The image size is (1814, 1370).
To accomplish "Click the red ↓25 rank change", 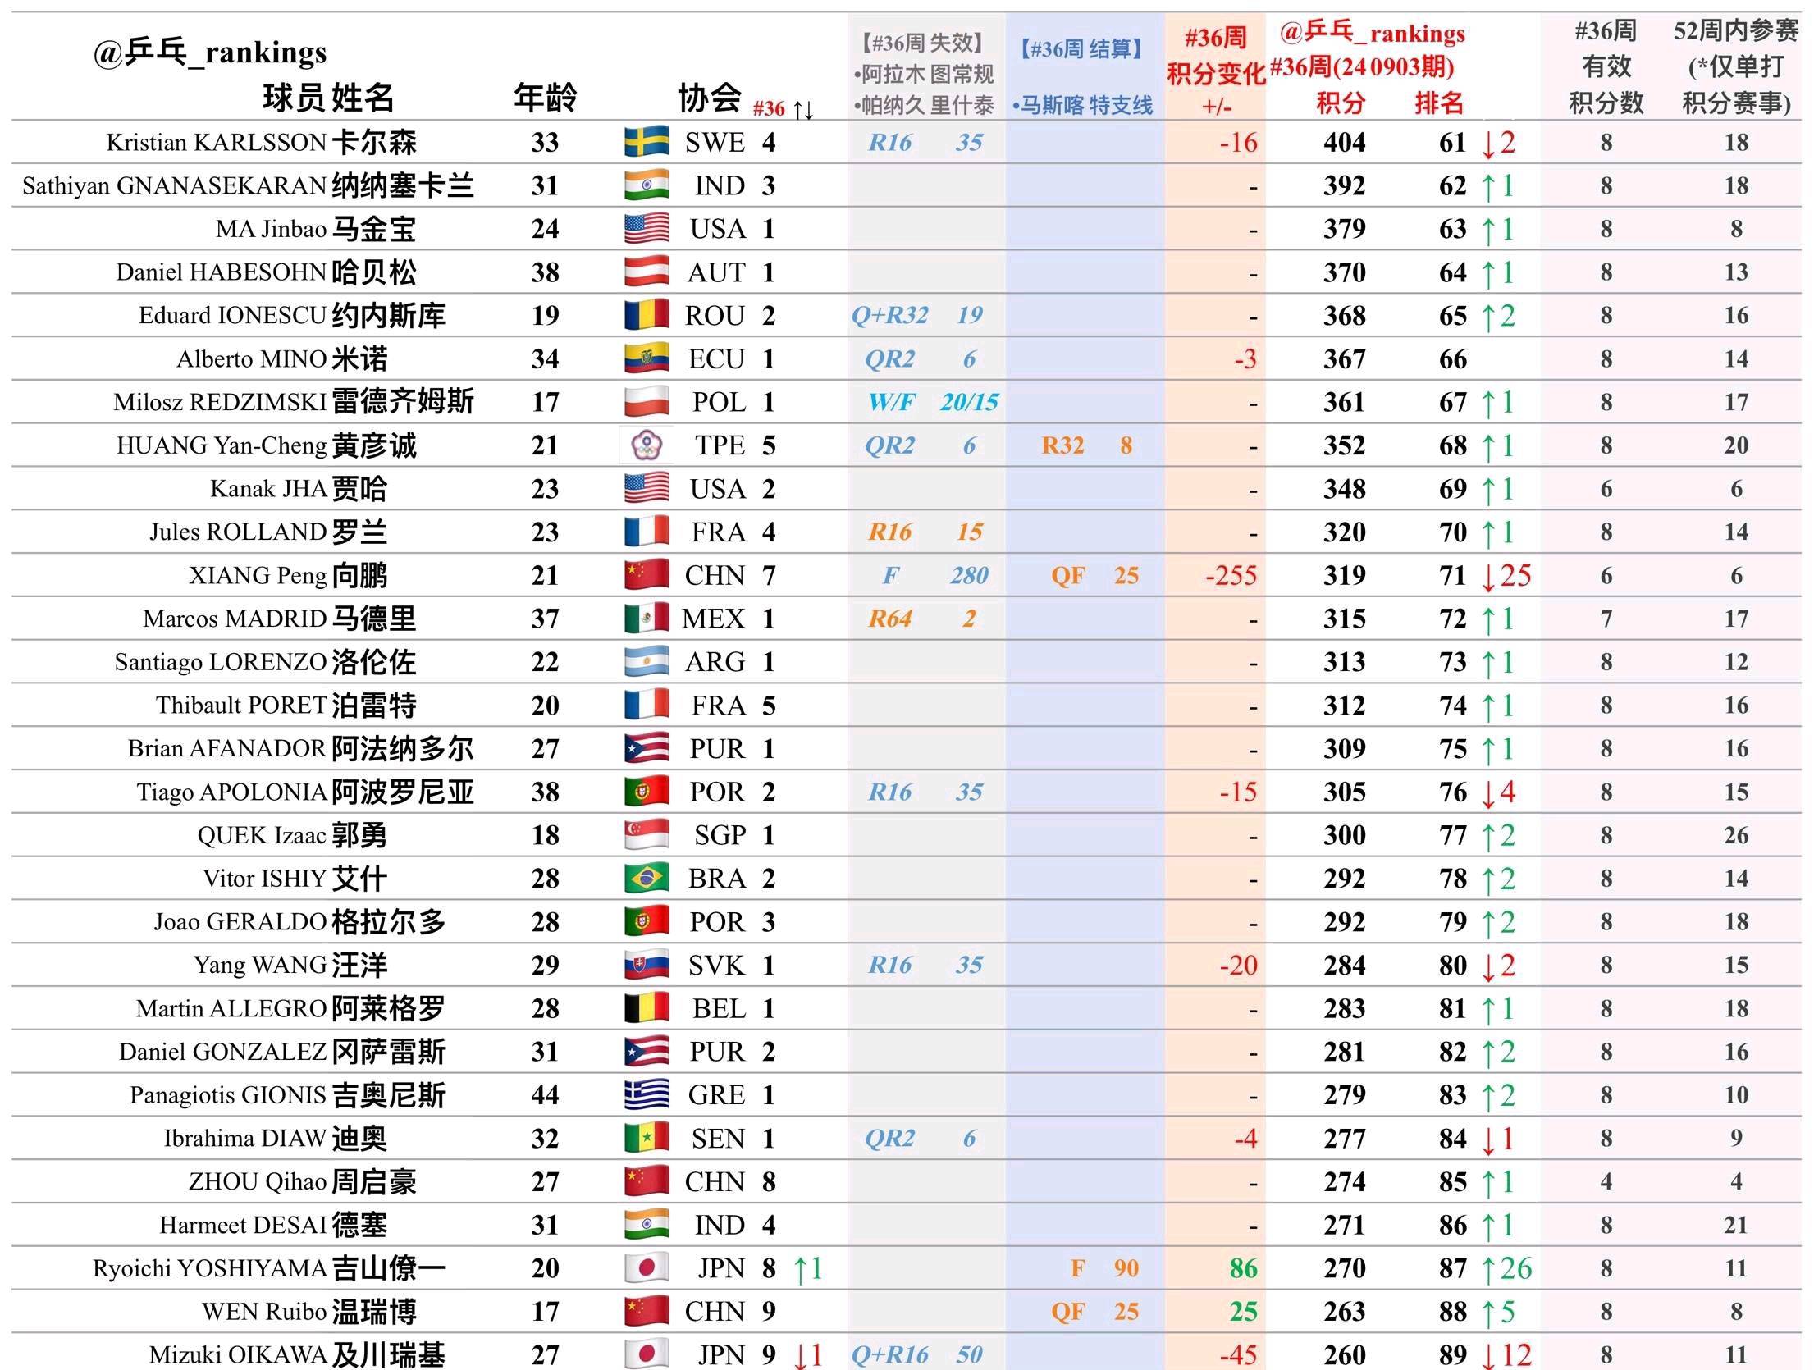I will click(1506, 576).
